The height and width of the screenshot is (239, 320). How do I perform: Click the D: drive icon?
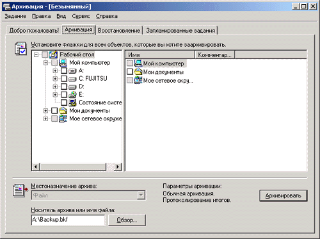click(x=72, y=87)
